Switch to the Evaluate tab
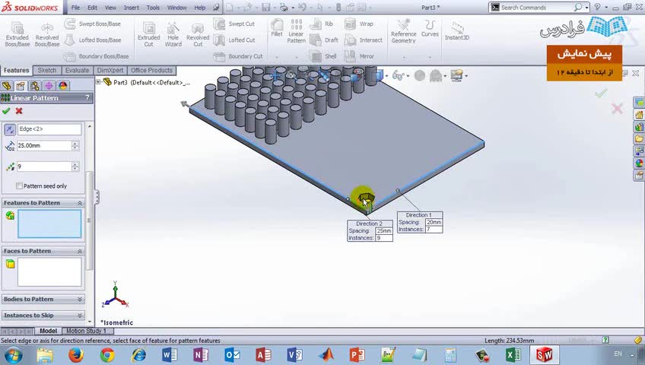 click(77, 70)
